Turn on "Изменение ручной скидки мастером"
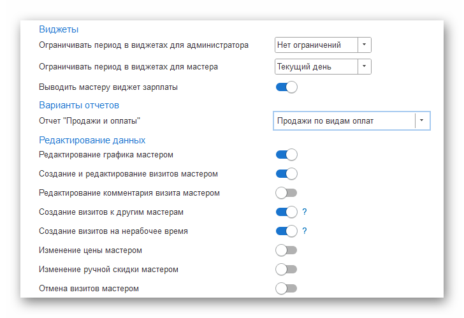The height and width of the screenshot is (318, 464). tap(286, 270)
